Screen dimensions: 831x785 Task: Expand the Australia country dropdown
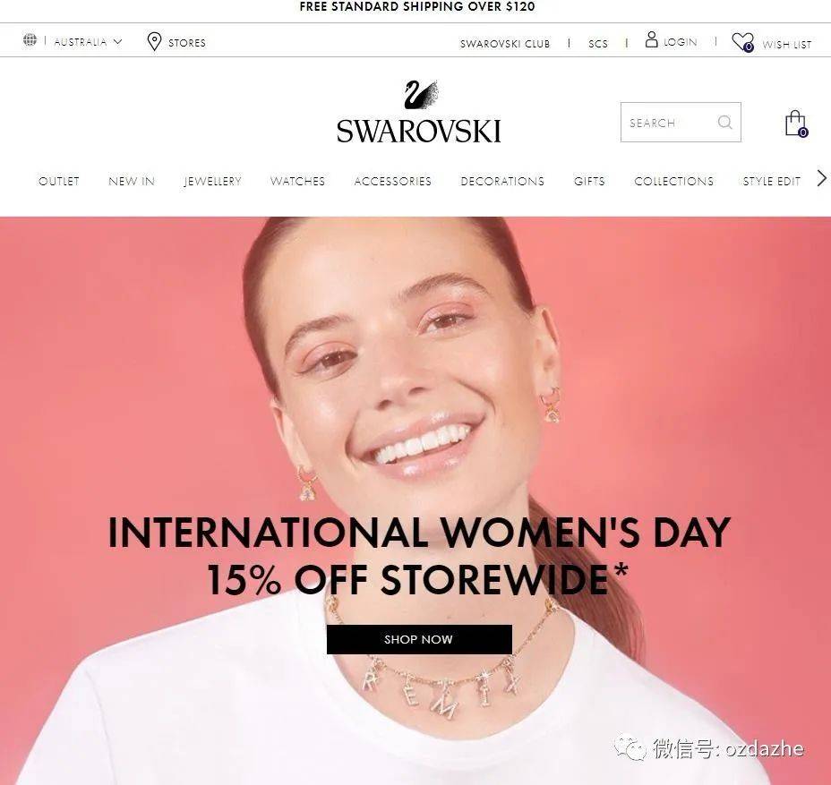pyautogui.click(x=88, y=42)
